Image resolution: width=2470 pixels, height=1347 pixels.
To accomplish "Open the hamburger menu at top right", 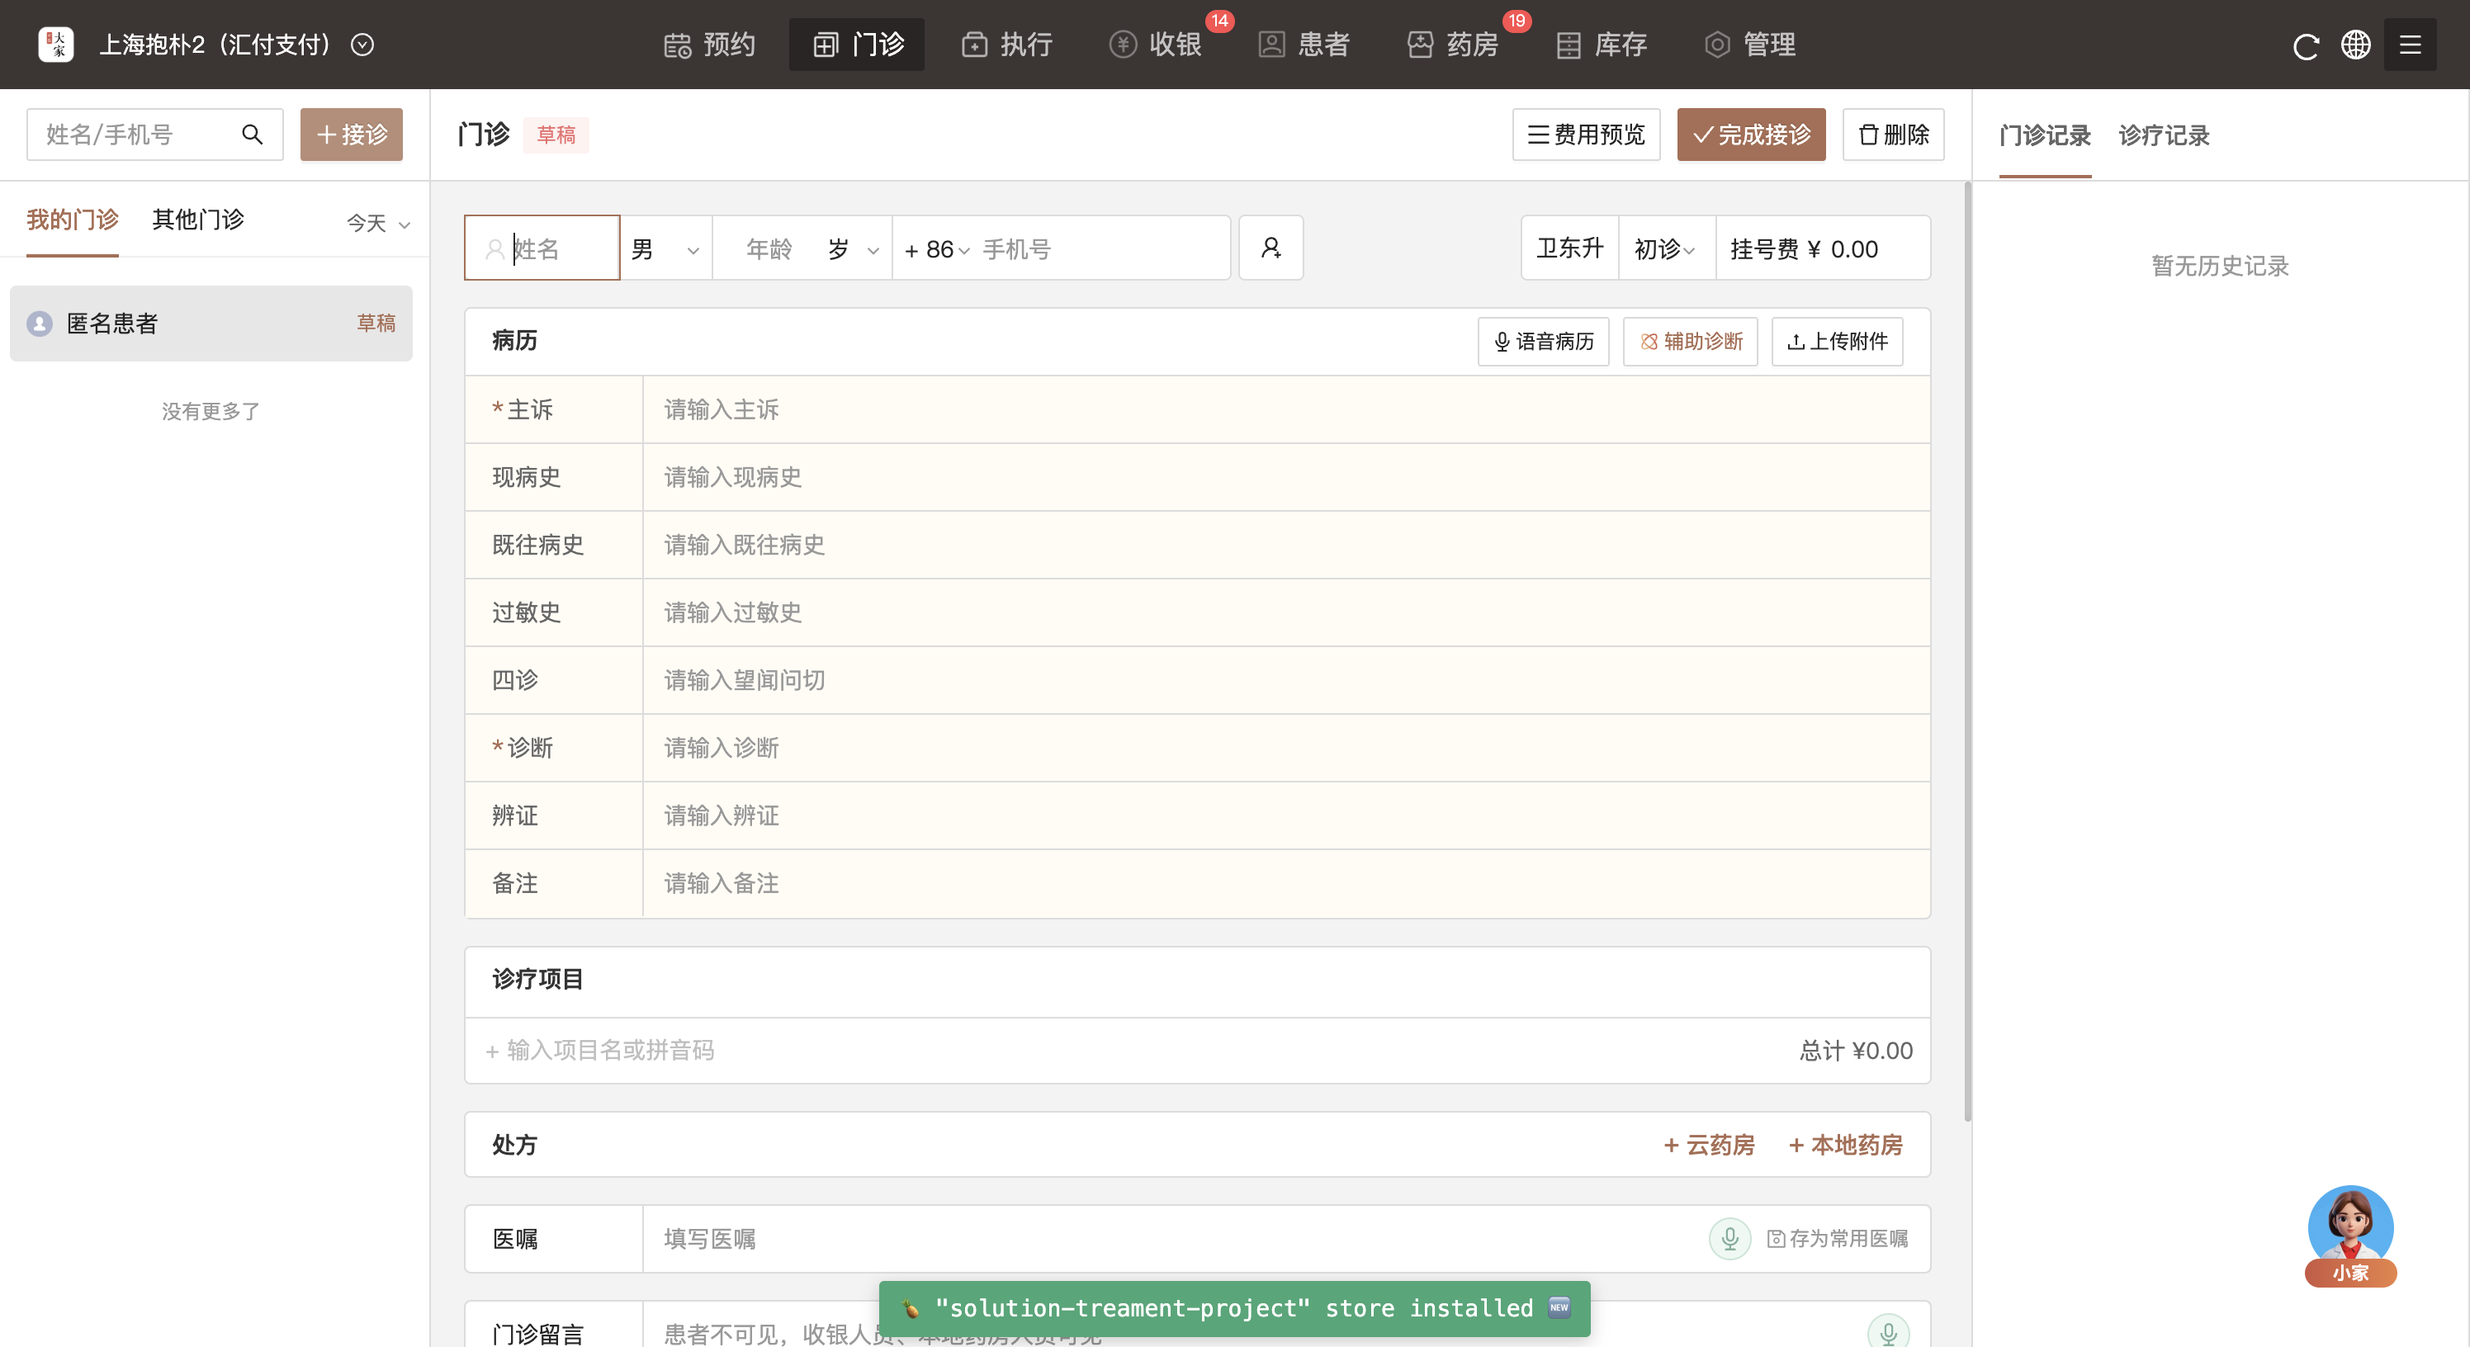I will pos(2410,45).
